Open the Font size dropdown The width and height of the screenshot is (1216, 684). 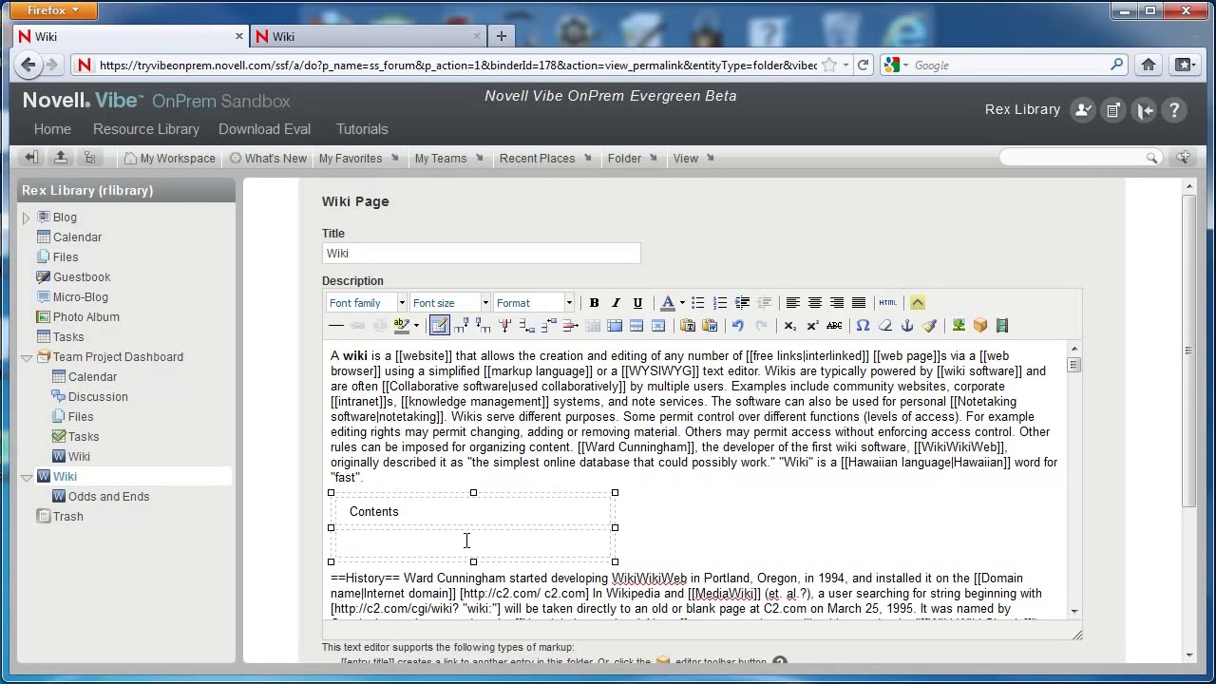pyautogui.click(x=450, y=303)
